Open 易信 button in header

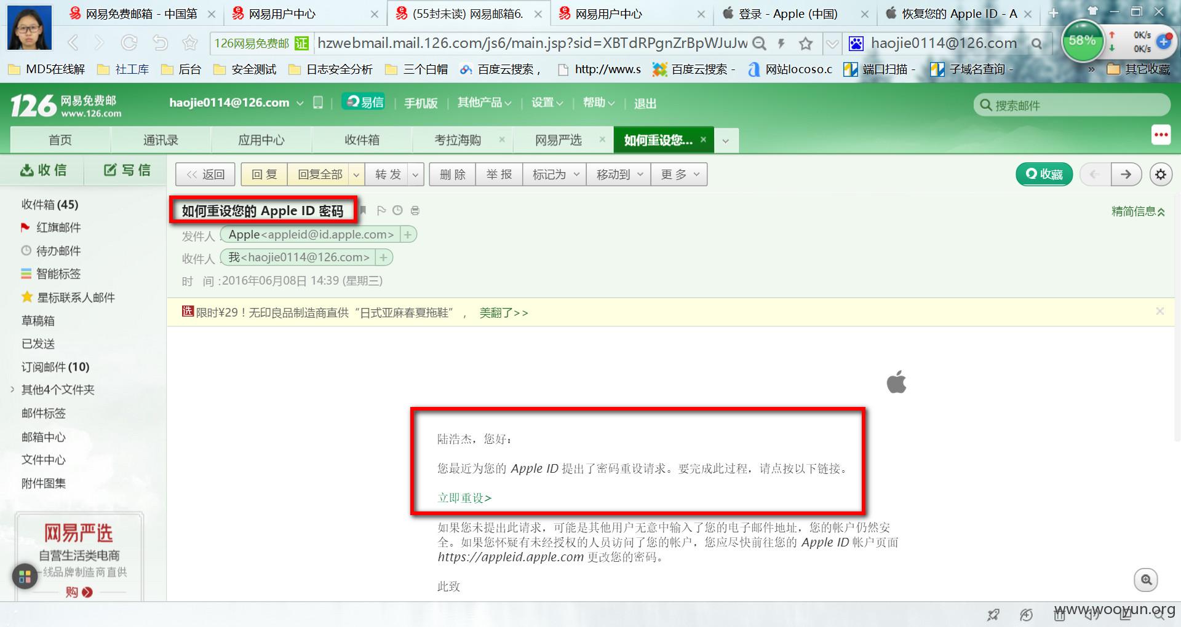pos(364,102)
